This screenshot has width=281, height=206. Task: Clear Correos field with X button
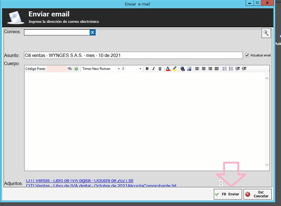pos(92,32)
